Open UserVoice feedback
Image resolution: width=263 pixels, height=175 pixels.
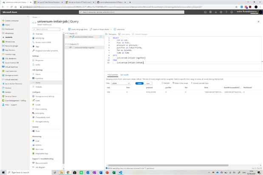coord(120,29)
